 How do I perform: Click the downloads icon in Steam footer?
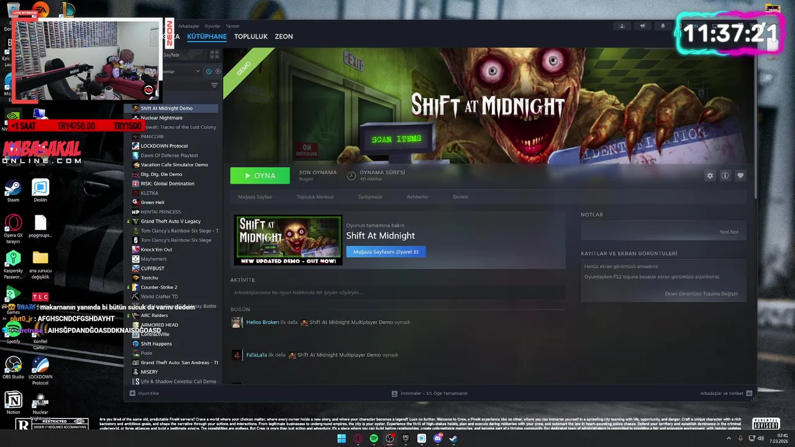[394, 394]
